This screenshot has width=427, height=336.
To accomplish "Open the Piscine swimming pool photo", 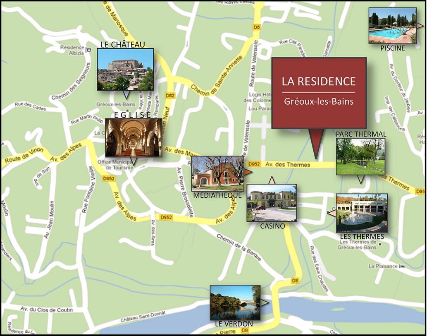I will pos(392,25).
